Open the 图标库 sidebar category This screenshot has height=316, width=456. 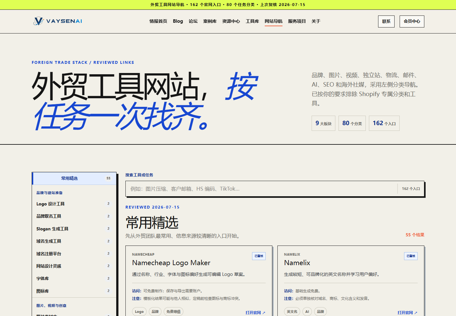coord(74,291)
